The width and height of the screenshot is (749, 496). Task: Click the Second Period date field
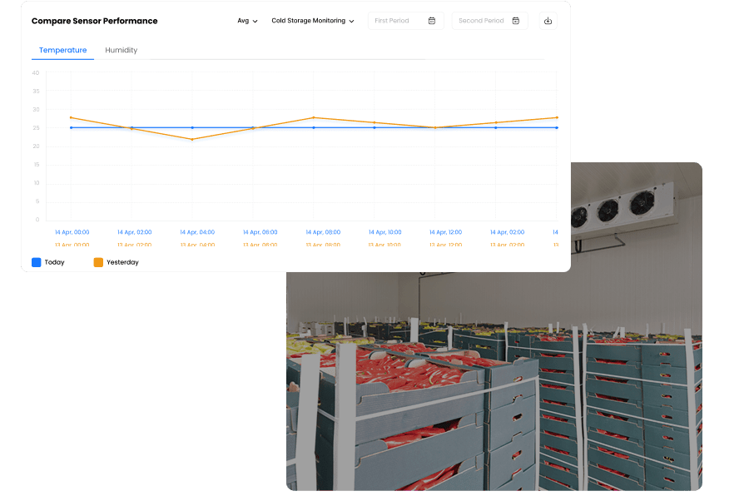click(x=481, y=21)
